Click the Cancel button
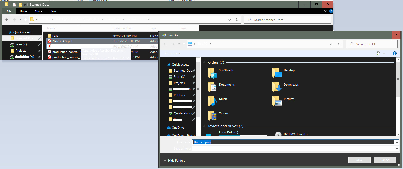The height and width of the screenshot is (169, 403). click(x=385, y=160)
